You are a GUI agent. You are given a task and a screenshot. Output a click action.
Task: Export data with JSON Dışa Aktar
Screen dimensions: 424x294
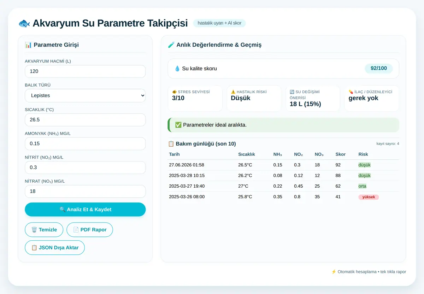tap(55, 248)
